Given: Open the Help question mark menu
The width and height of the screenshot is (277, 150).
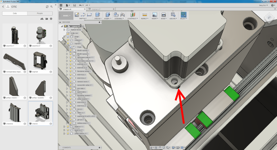Looking at the screenshot, I should [x=273, y=5].
